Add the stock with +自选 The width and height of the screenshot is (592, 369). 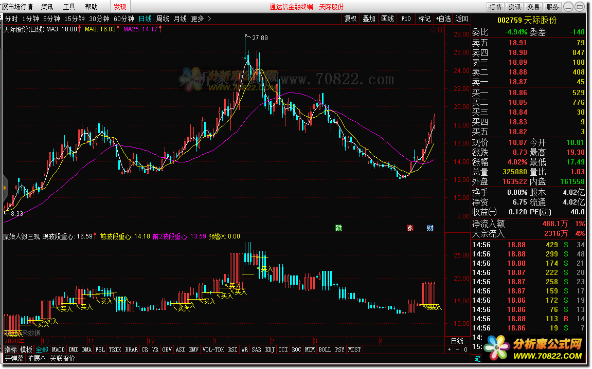(443, 19)
